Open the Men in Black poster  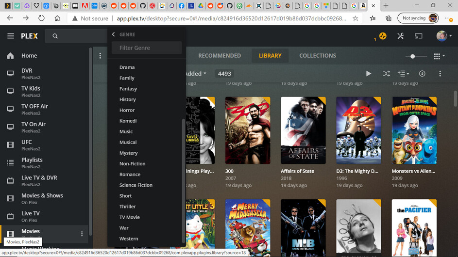pos(303,227)
